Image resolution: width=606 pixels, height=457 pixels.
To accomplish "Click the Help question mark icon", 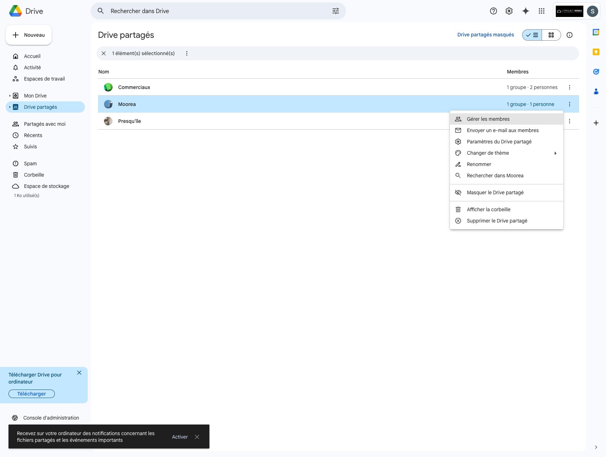I will 493,11.
